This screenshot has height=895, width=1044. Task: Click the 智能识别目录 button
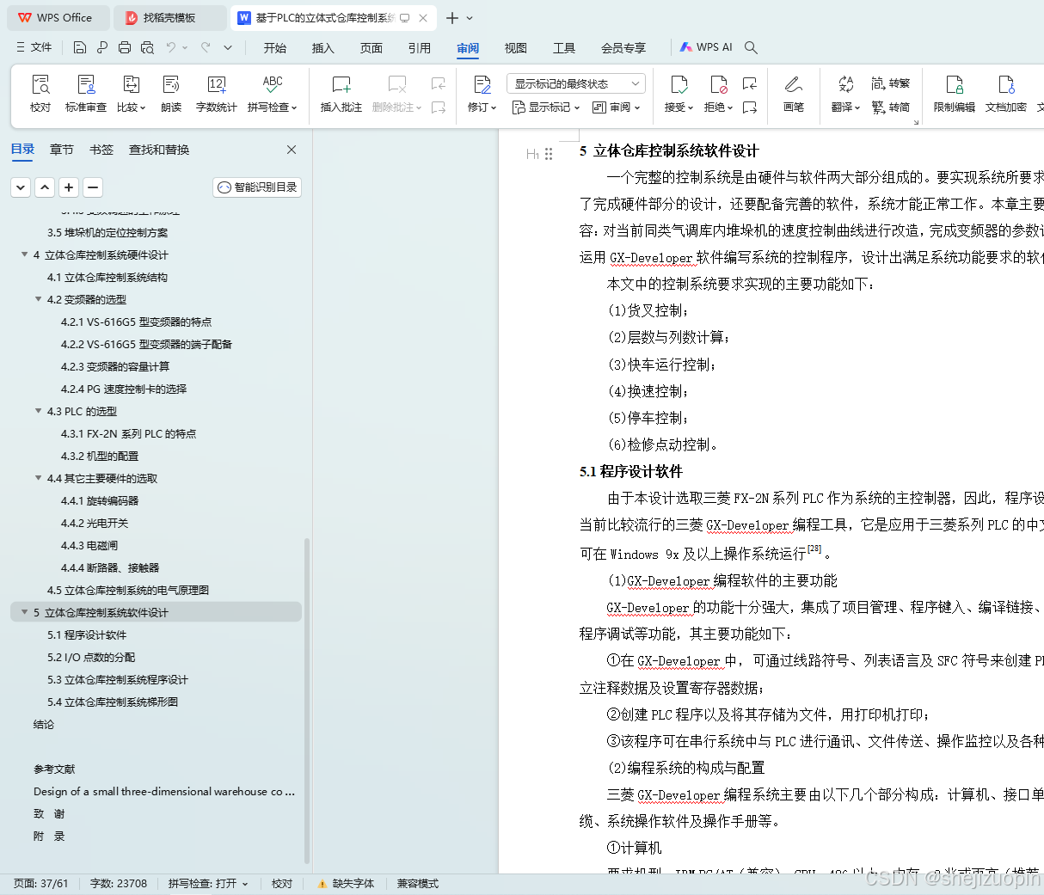click(257, 187)
